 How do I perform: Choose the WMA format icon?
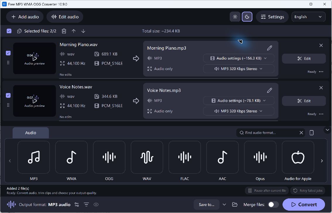click(71, 157)
